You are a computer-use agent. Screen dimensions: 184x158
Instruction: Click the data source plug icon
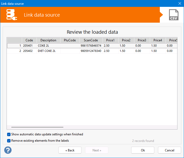(x=12, y=15)
